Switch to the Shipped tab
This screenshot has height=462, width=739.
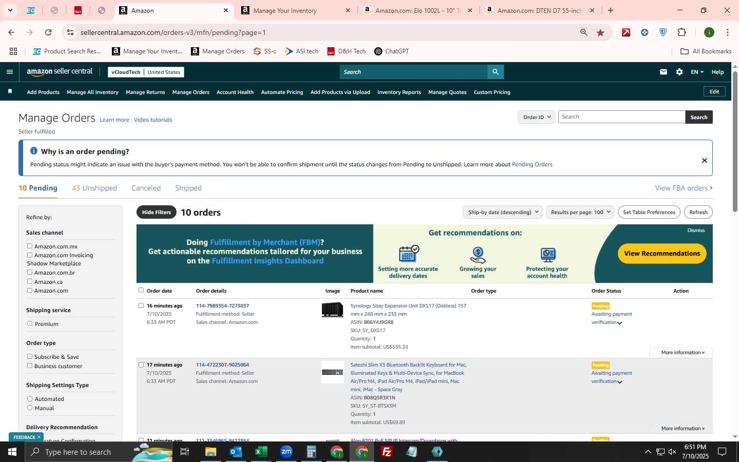[x=188, y=188]
